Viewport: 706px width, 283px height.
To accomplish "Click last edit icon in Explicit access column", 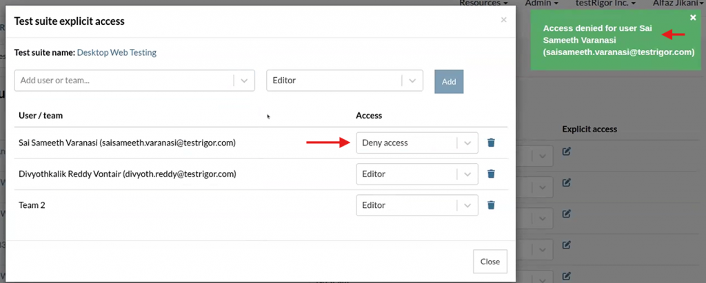I will tap(566, 275).
